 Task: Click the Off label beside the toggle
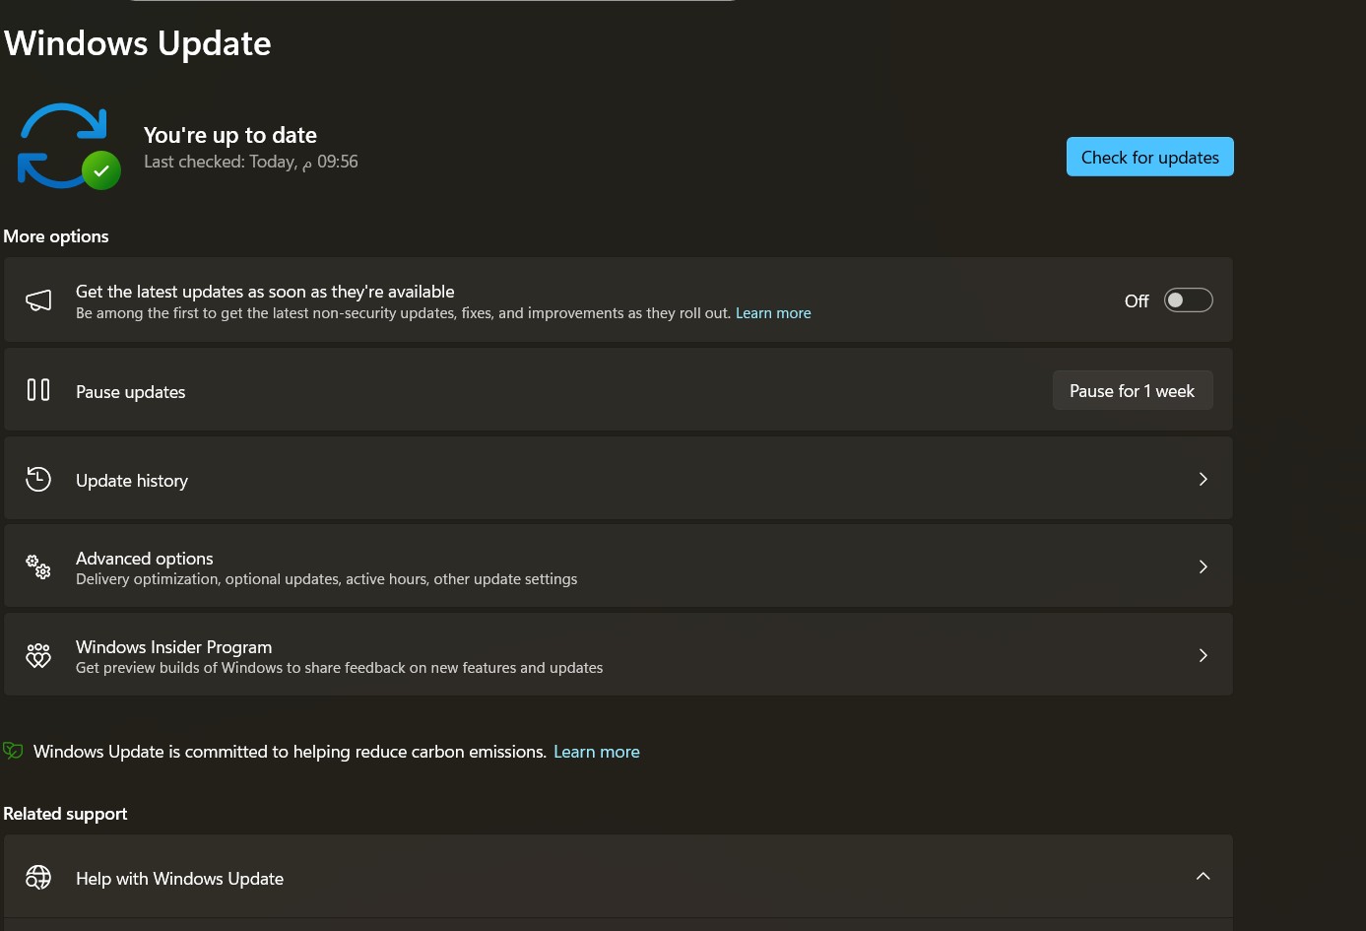(x=1137, y=301)
